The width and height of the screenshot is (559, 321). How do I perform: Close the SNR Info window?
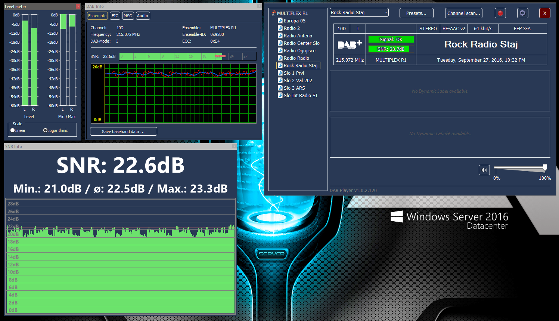(x=235, y=146)
